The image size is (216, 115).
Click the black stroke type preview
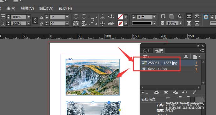click(x=142, y=23)
